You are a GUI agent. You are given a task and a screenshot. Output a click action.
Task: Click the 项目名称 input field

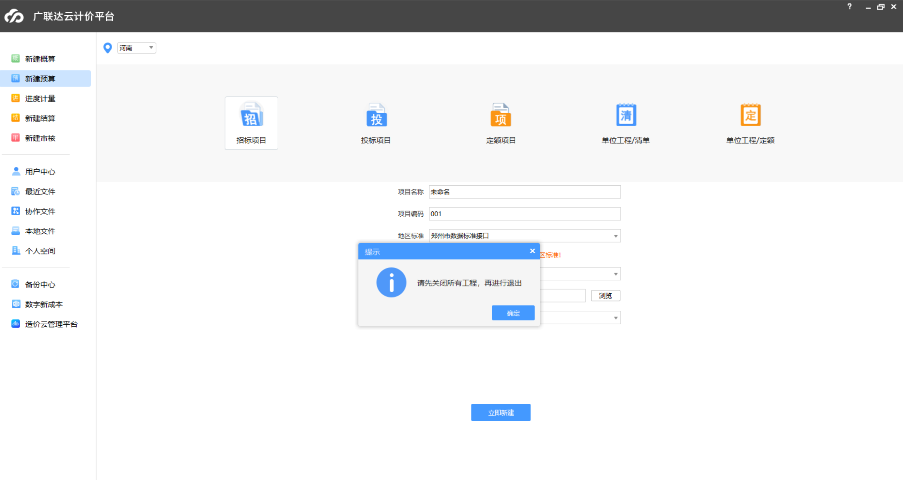click(x=525, y=192)
